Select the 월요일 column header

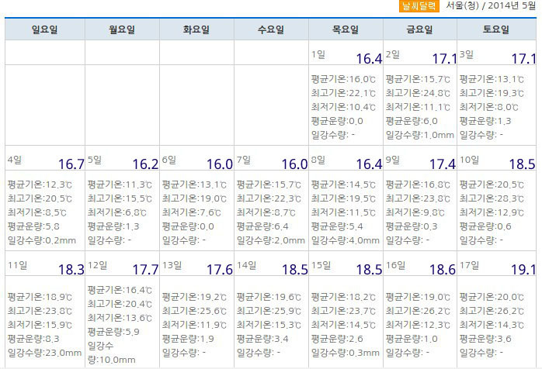(122, 29)
